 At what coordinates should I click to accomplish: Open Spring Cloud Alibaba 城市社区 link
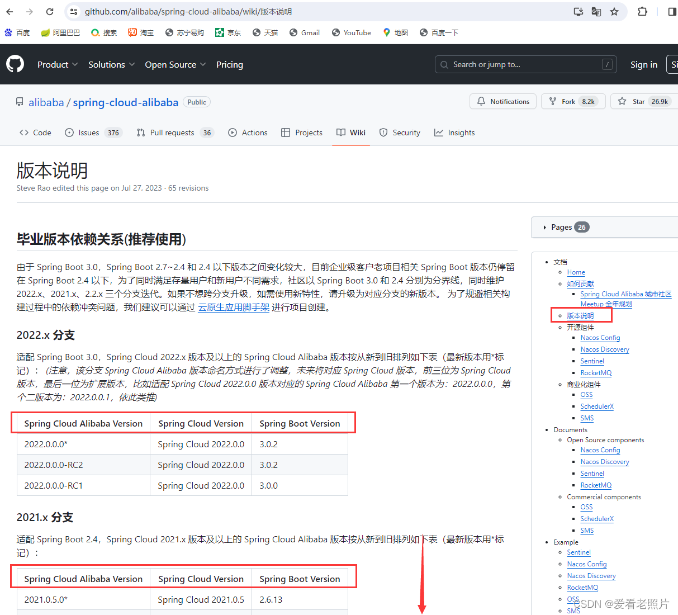point(626,294)
